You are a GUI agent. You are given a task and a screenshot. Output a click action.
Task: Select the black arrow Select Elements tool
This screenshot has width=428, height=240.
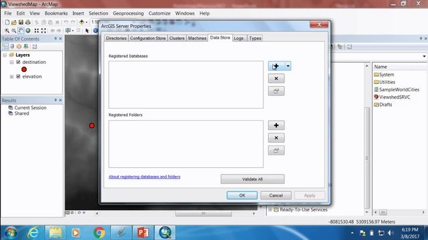pyautogui.click(x=87, y=31)
